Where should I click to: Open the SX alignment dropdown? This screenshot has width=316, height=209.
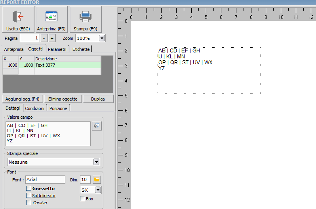[98, 190]
